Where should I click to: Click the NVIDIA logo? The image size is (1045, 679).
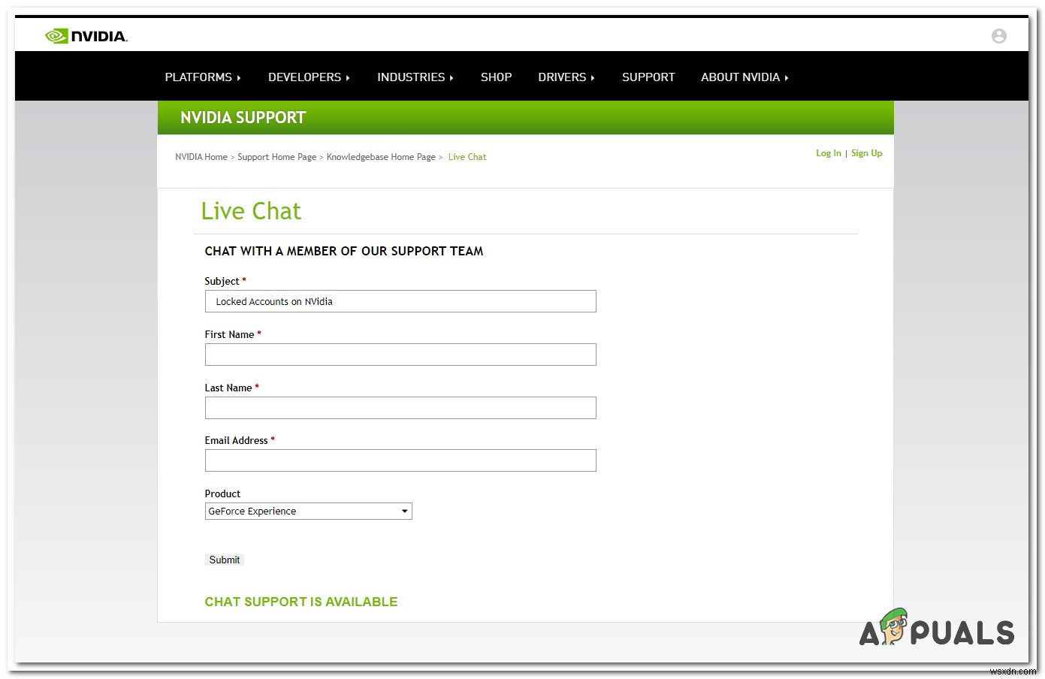pyautogui.click(x=86, y=36)
